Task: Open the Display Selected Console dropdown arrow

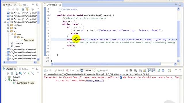Action: click(166, 70)
